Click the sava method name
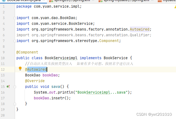The height and width of the screenshot is (119, 176). (x=56, y=87)
